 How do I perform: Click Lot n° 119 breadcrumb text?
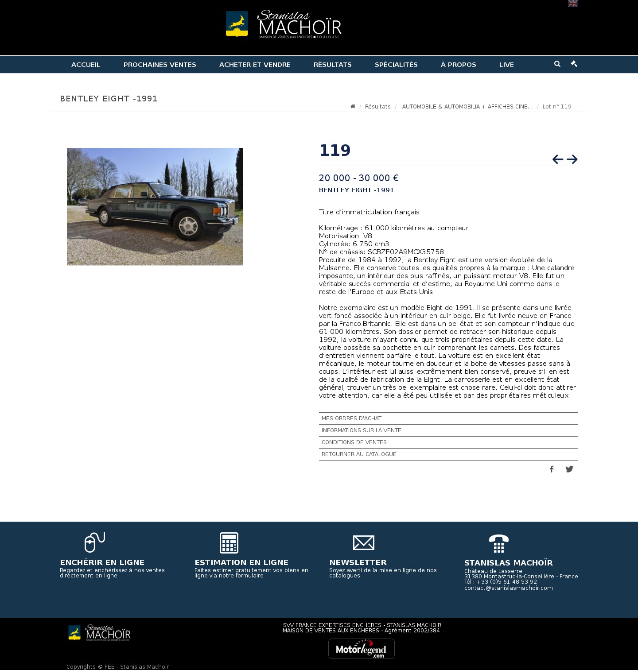(x=557, y=107)
